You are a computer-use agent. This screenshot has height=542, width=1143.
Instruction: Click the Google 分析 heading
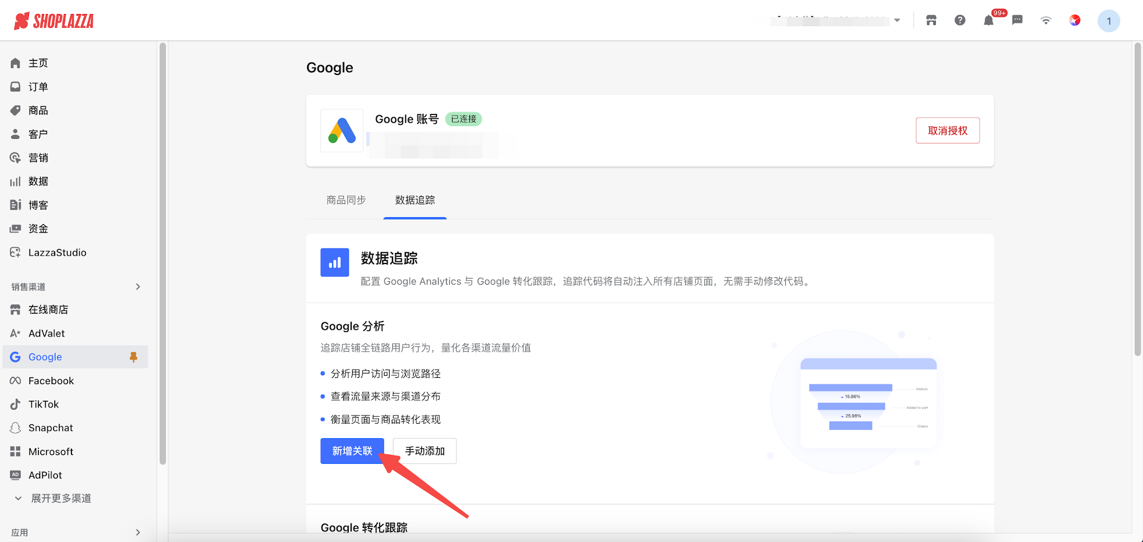(x=353, y=327)
